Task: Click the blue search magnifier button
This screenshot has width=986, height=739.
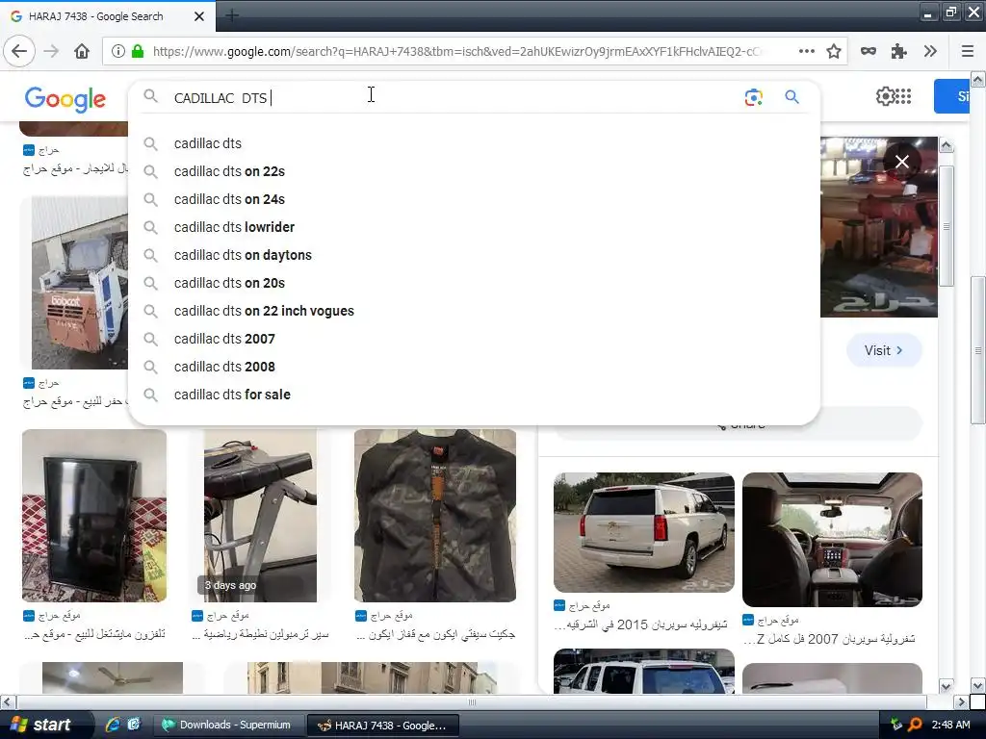Action: (x=791, y=97)
